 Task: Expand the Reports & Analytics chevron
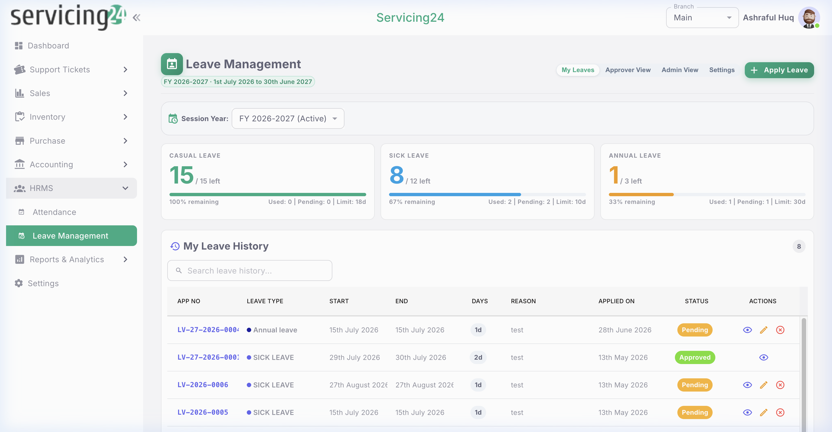pos(125,259)
